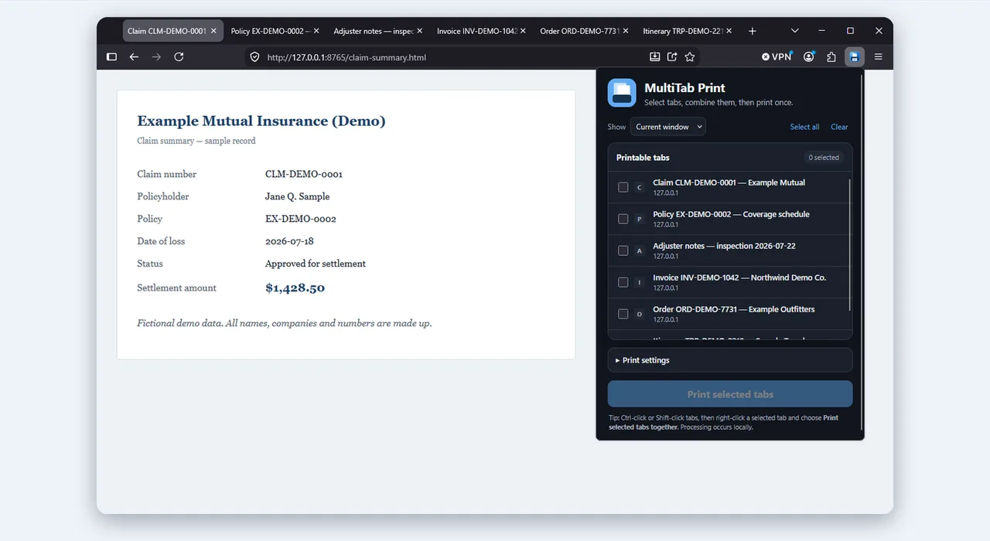
Task: Click the VPN indicator in toolbar
Action: pos(777,56)
